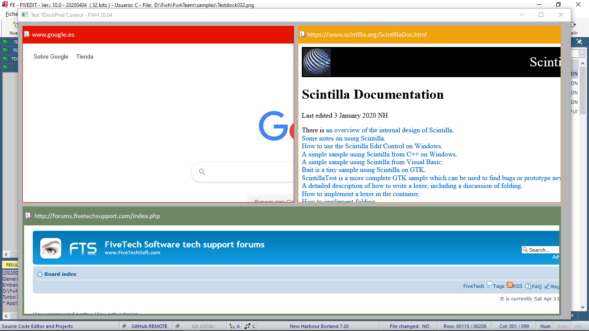Click 'File changed: NO' status bar entry

coord(410,326)
